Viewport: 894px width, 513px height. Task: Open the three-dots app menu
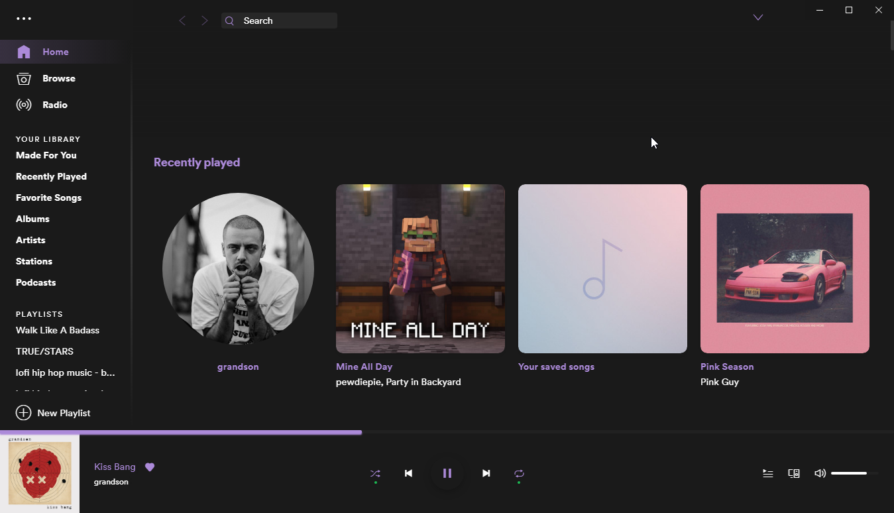tap(24, 19)
